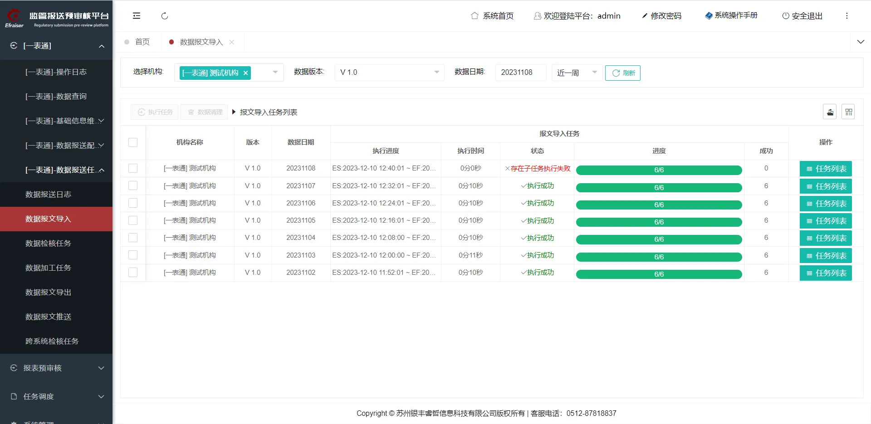The image size is (871, 424).
Task: Remove the 测试机构 tag from organization selector
Action: pos(245,73)
